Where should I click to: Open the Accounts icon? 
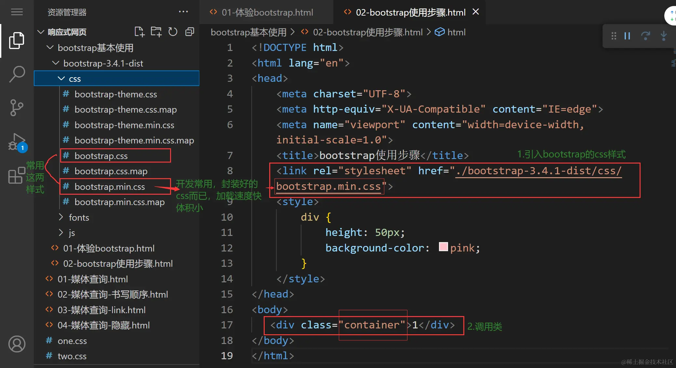(x=17, y=344)
